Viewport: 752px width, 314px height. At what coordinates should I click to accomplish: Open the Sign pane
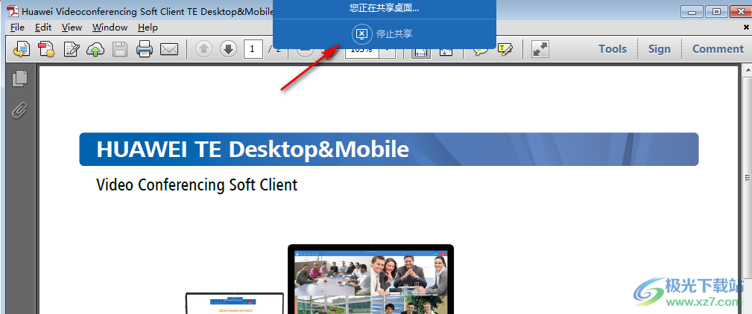[659, 49]
